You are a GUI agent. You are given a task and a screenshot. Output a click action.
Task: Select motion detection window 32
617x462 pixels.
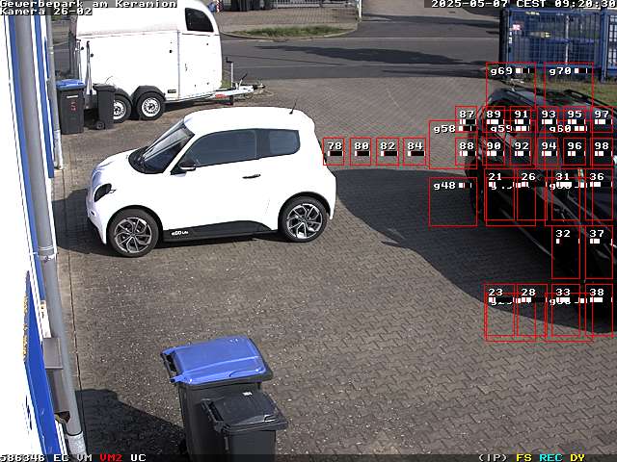[x=566, y=252]
